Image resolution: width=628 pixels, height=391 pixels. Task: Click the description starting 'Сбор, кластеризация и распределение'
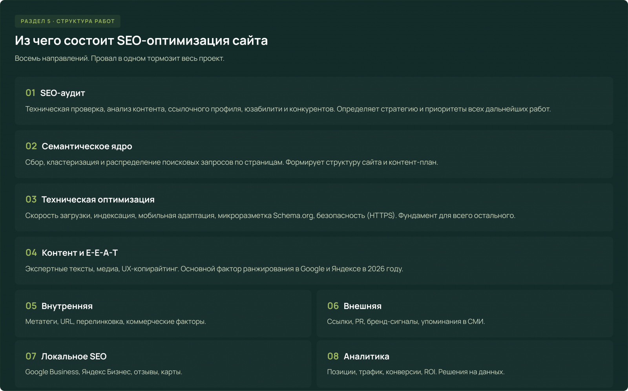[232, 162]
